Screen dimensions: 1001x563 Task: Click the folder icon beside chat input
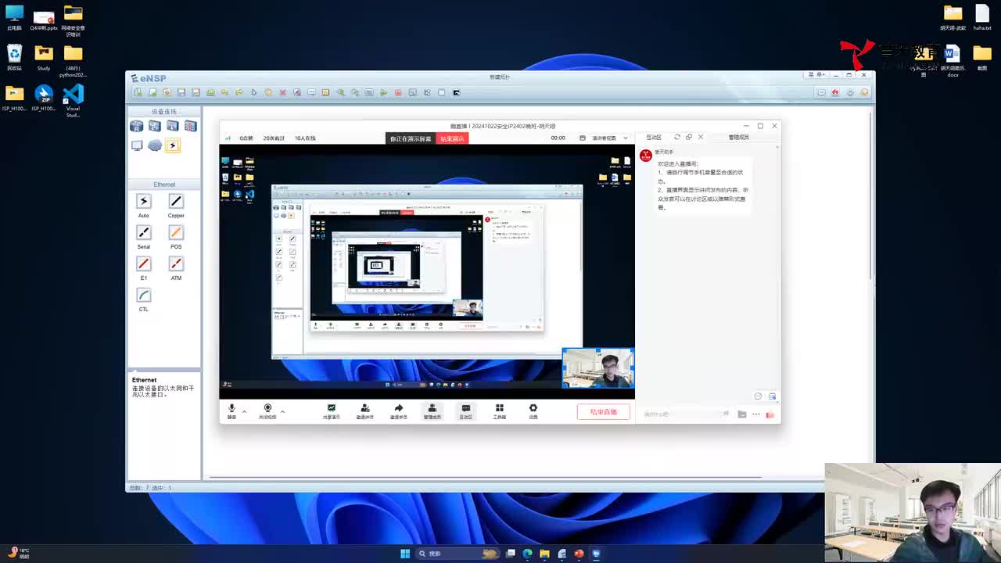coord(741,414)
